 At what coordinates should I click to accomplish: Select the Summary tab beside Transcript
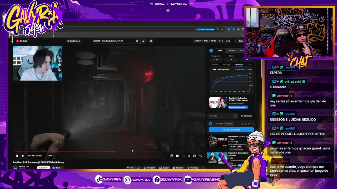[x=229, y=124]
